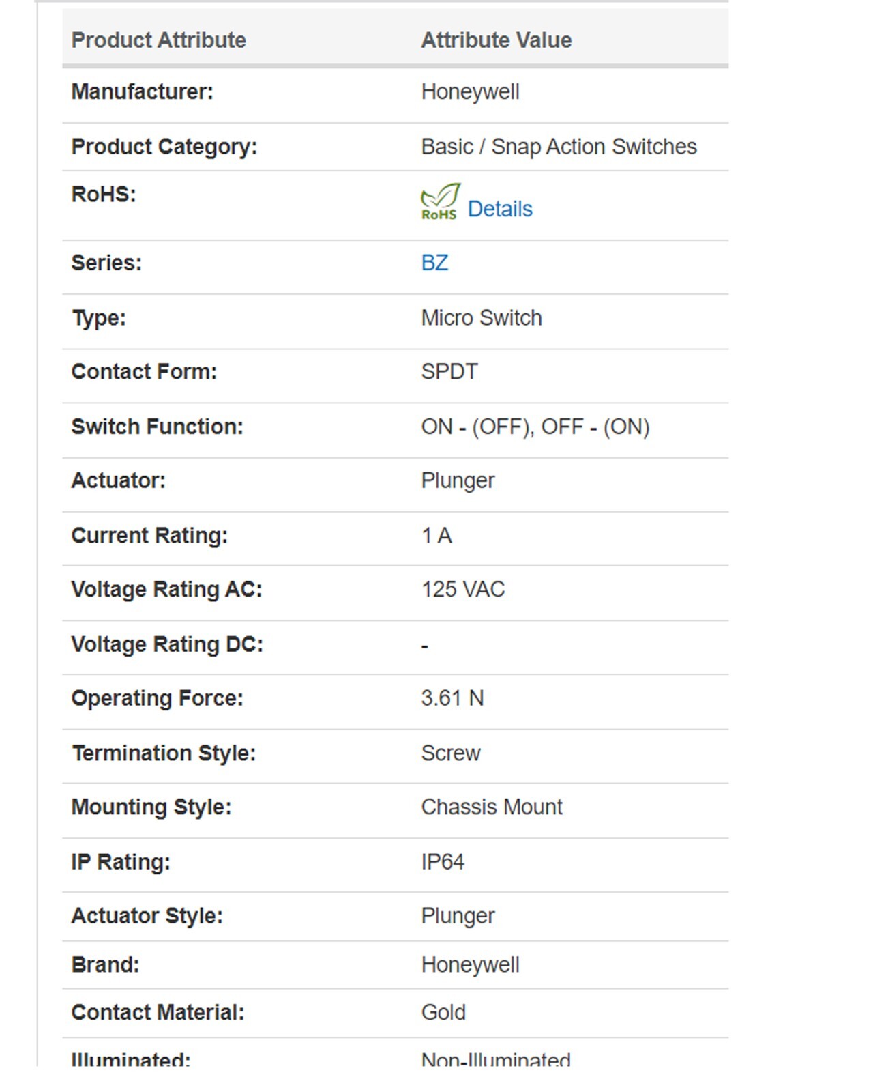Viewport: 873px width, 1092px height.
Task: Click the Honeywell brand value
Action: point(470,965)
